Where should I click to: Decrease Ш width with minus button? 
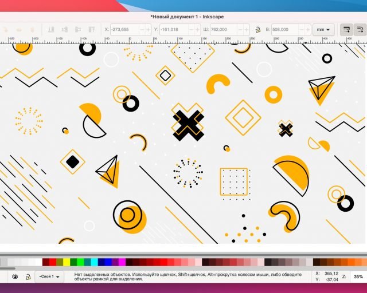tap(240, 30)
